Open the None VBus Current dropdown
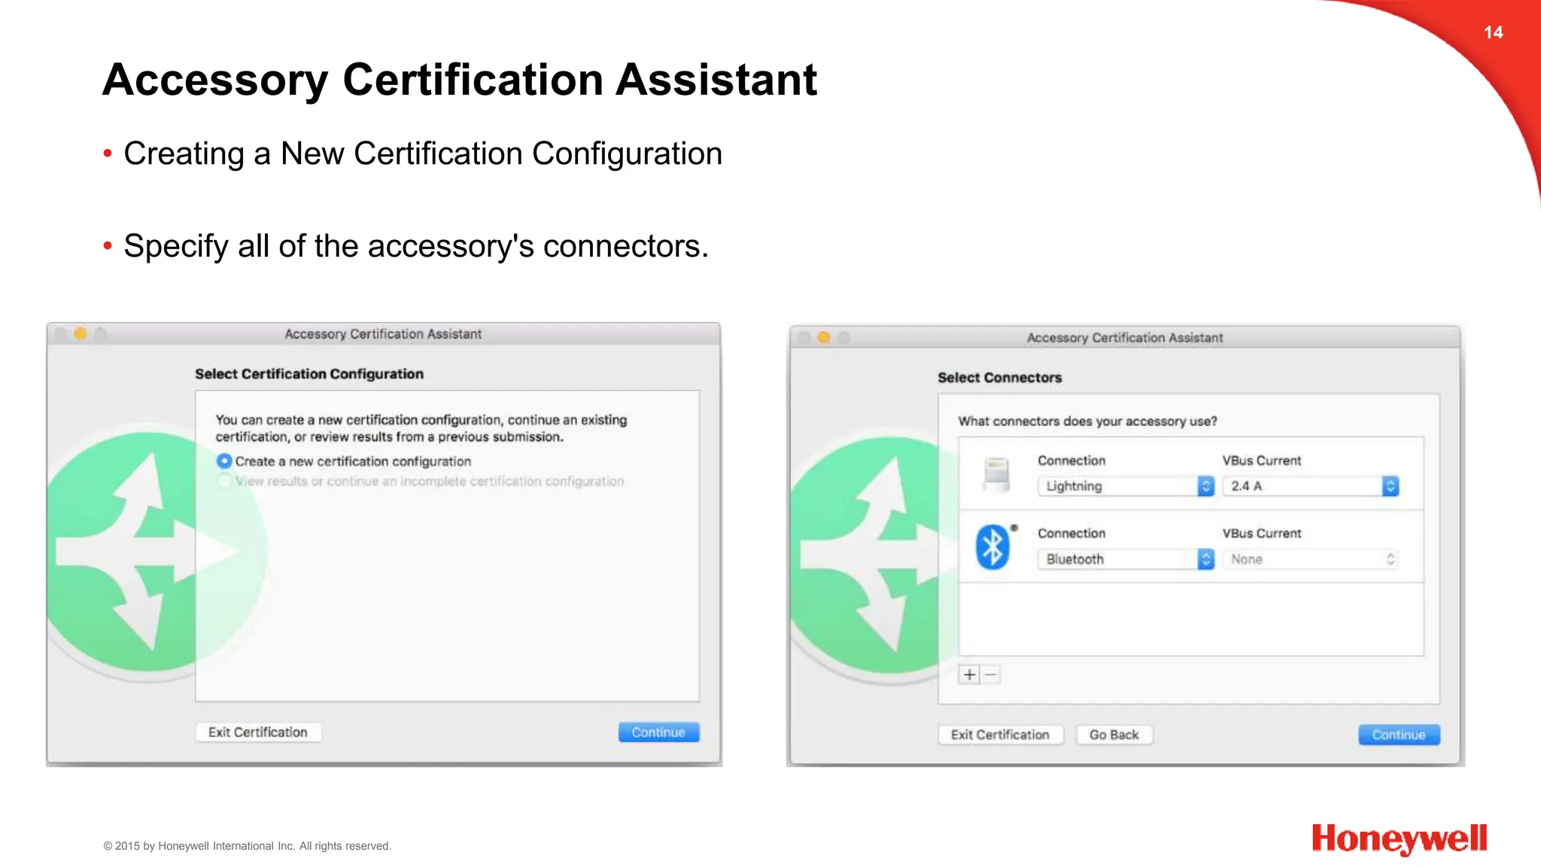This screenshot has width=1541, height=867. coord(1310,559)
